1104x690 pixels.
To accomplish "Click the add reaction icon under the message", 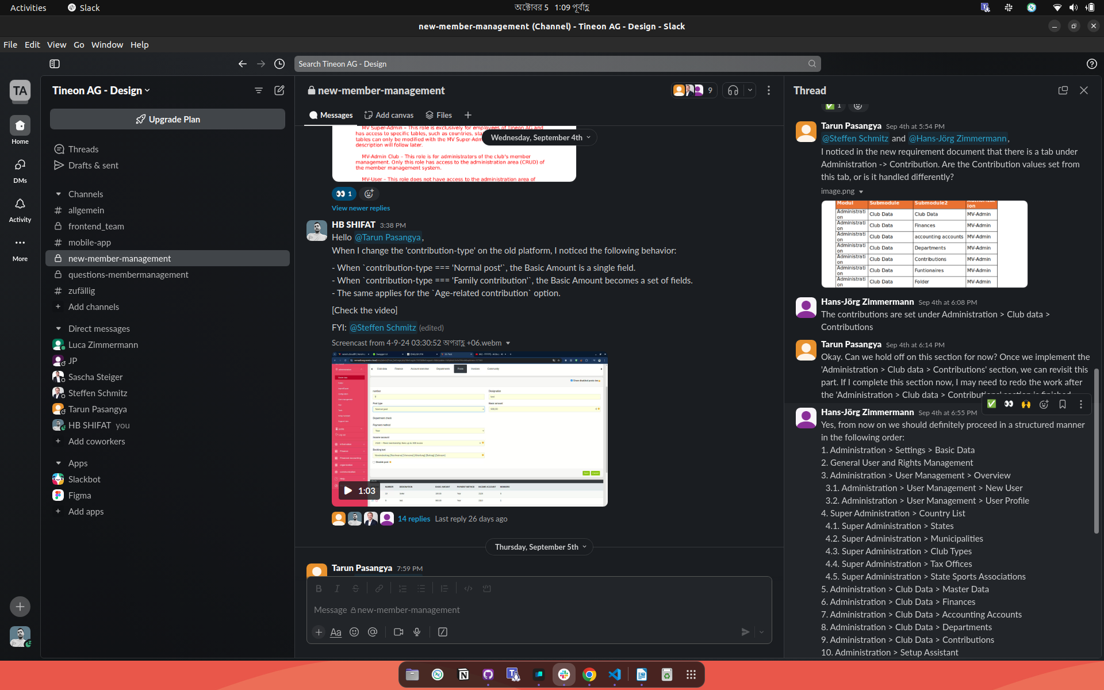I will pyautogui.click(x=369, y=194).
